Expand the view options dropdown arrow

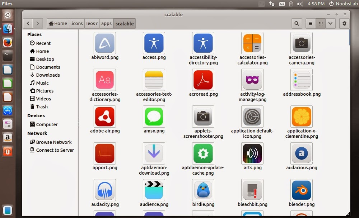[330, 23]
